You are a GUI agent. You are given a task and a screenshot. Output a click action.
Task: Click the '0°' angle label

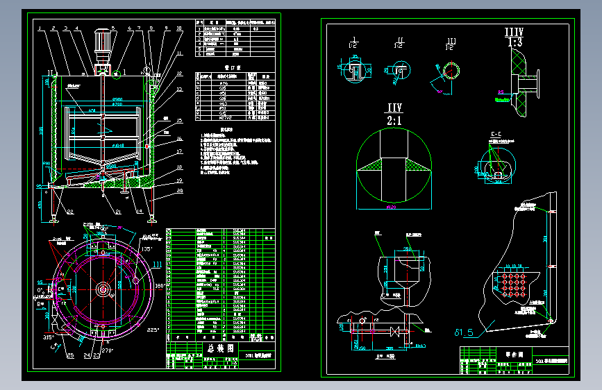click(41, 290)
